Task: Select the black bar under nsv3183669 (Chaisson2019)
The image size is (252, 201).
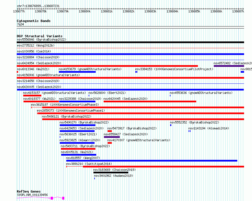Action: [x=111, y=173]
